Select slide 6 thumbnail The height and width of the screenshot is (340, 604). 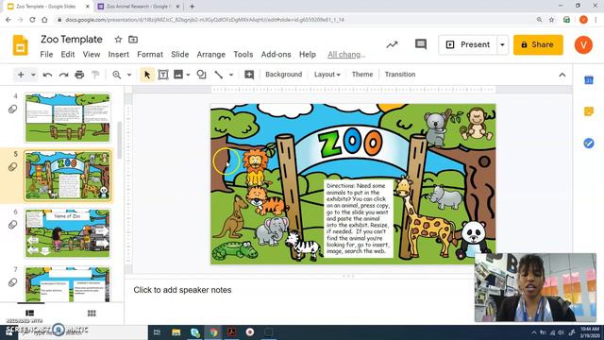click(67, 233)
